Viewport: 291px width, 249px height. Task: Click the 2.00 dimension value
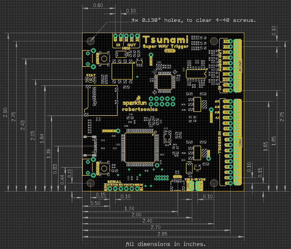137,215
